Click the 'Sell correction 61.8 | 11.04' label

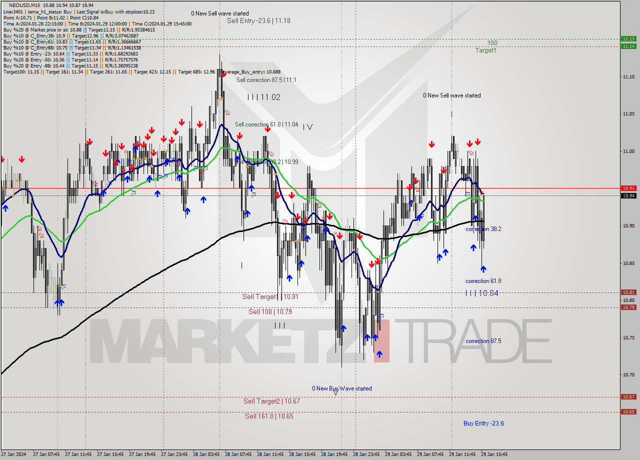[266, 124]
